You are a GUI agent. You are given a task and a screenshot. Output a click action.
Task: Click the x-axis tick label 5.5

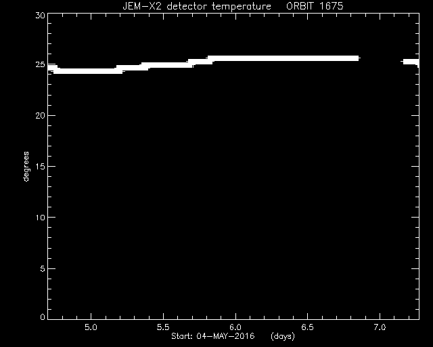[x=163, y=327]
